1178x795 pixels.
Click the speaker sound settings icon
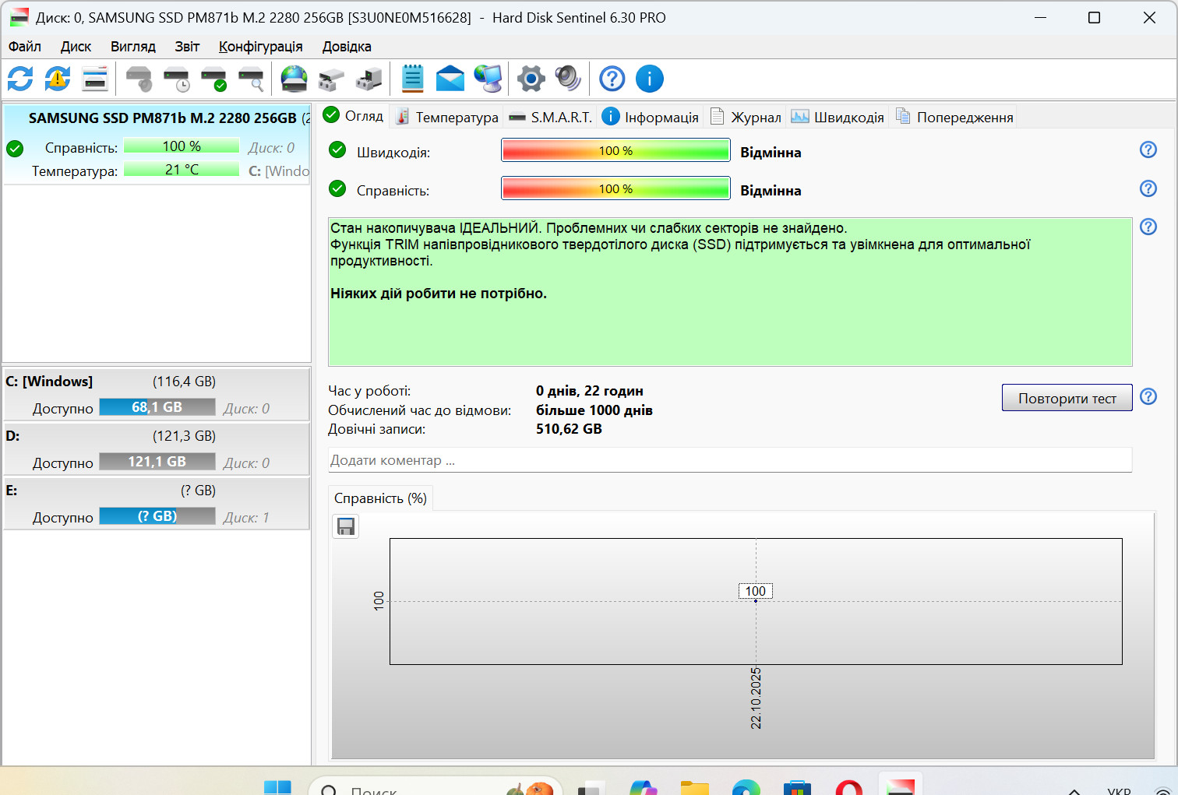click(568, 79)
